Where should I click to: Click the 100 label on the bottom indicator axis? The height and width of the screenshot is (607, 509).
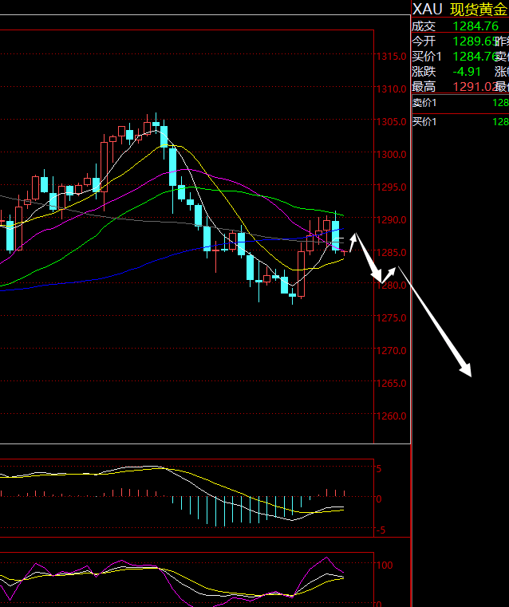385,566
